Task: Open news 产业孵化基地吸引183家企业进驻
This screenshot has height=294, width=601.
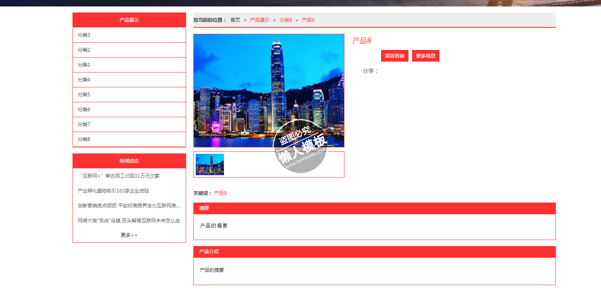Action: 114,191
